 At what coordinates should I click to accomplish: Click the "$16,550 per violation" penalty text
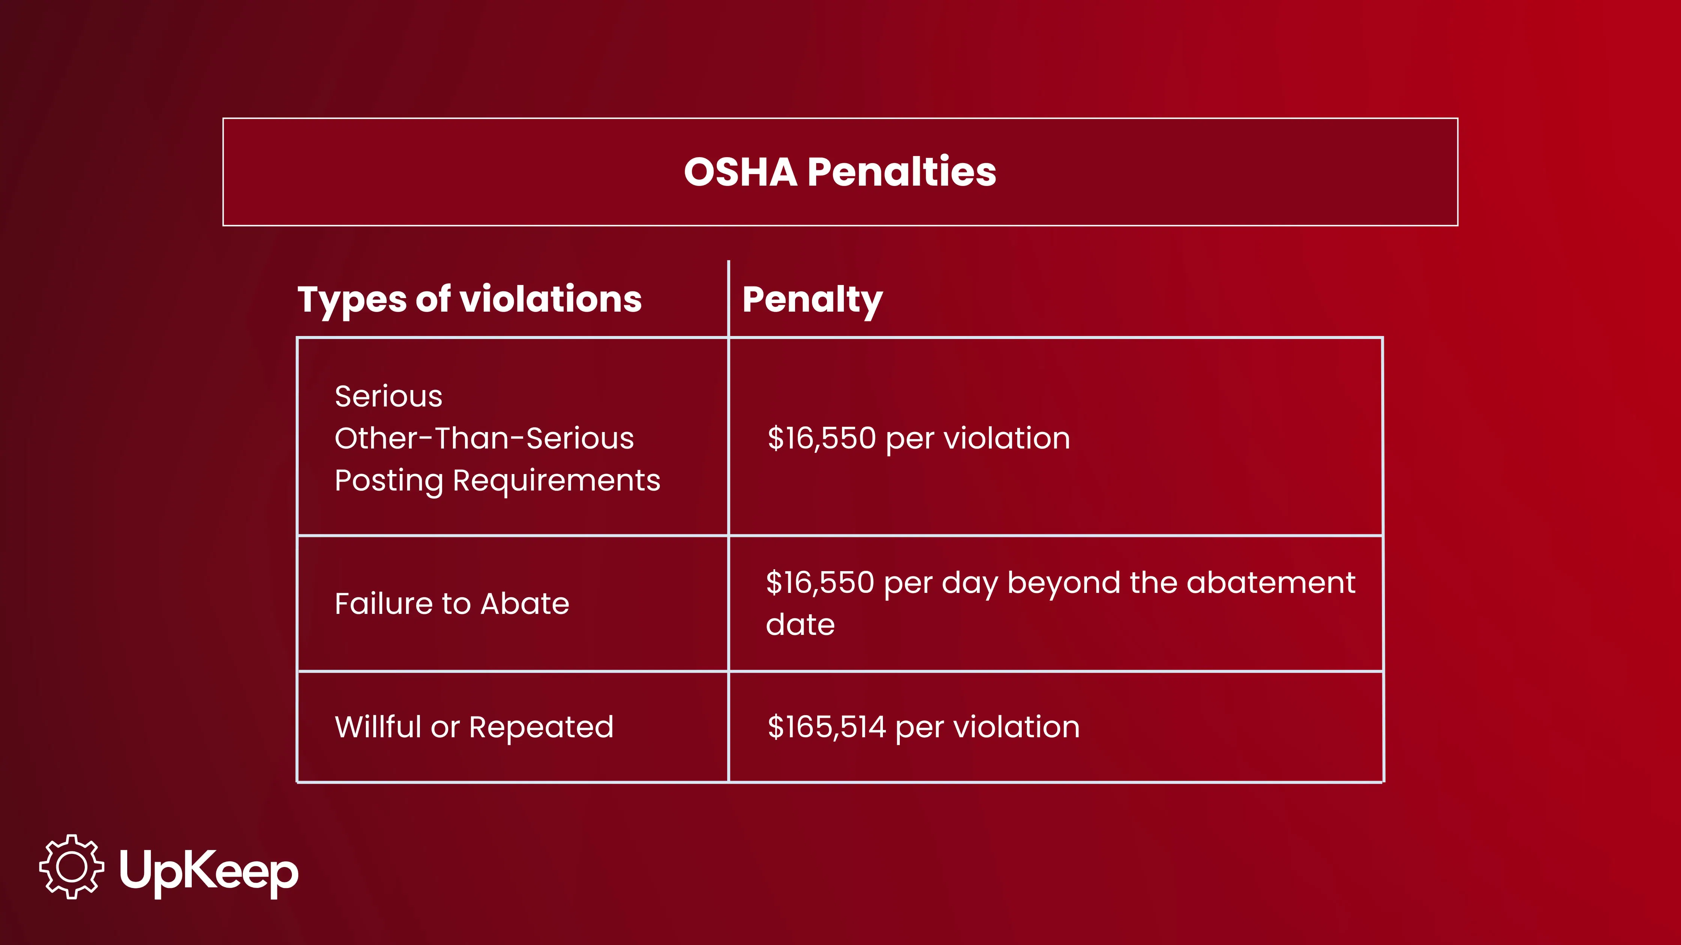(x=918, y=438)
